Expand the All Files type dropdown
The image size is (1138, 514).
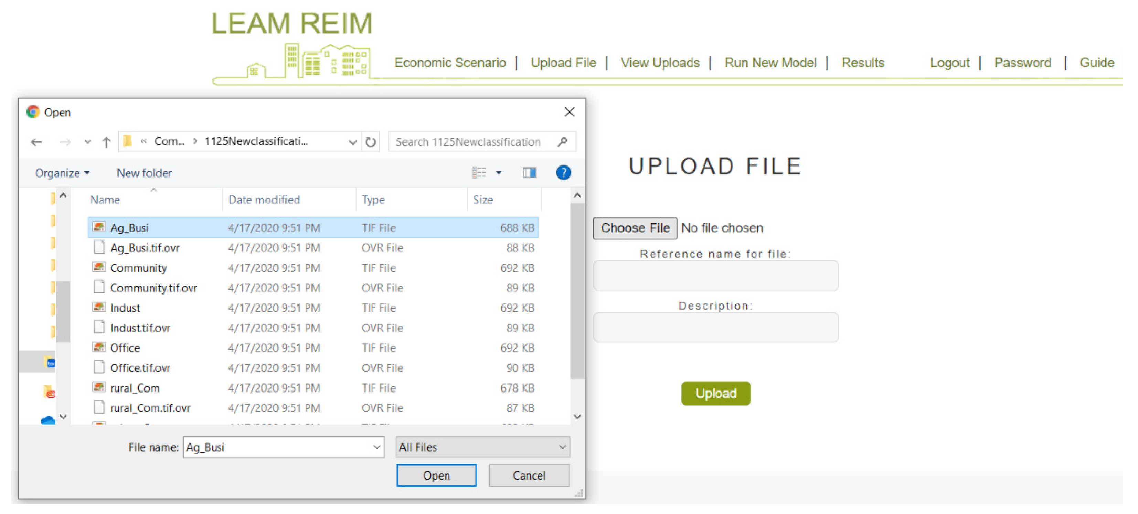tap(562, 447)
